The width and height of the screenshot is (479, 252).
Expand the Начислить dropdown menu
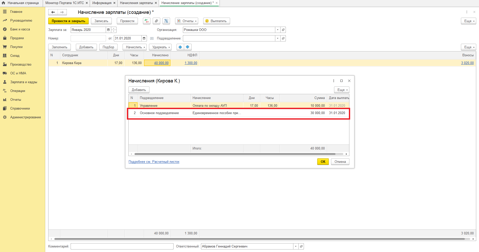135,47
